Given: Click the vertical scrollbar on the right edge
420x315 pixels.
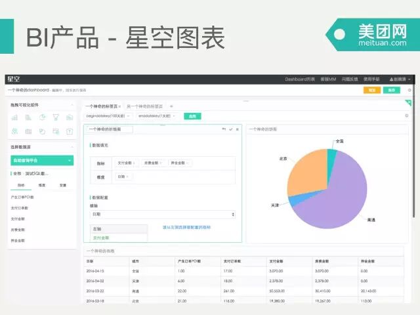Looking at the screenshot, I should [414, 150].
